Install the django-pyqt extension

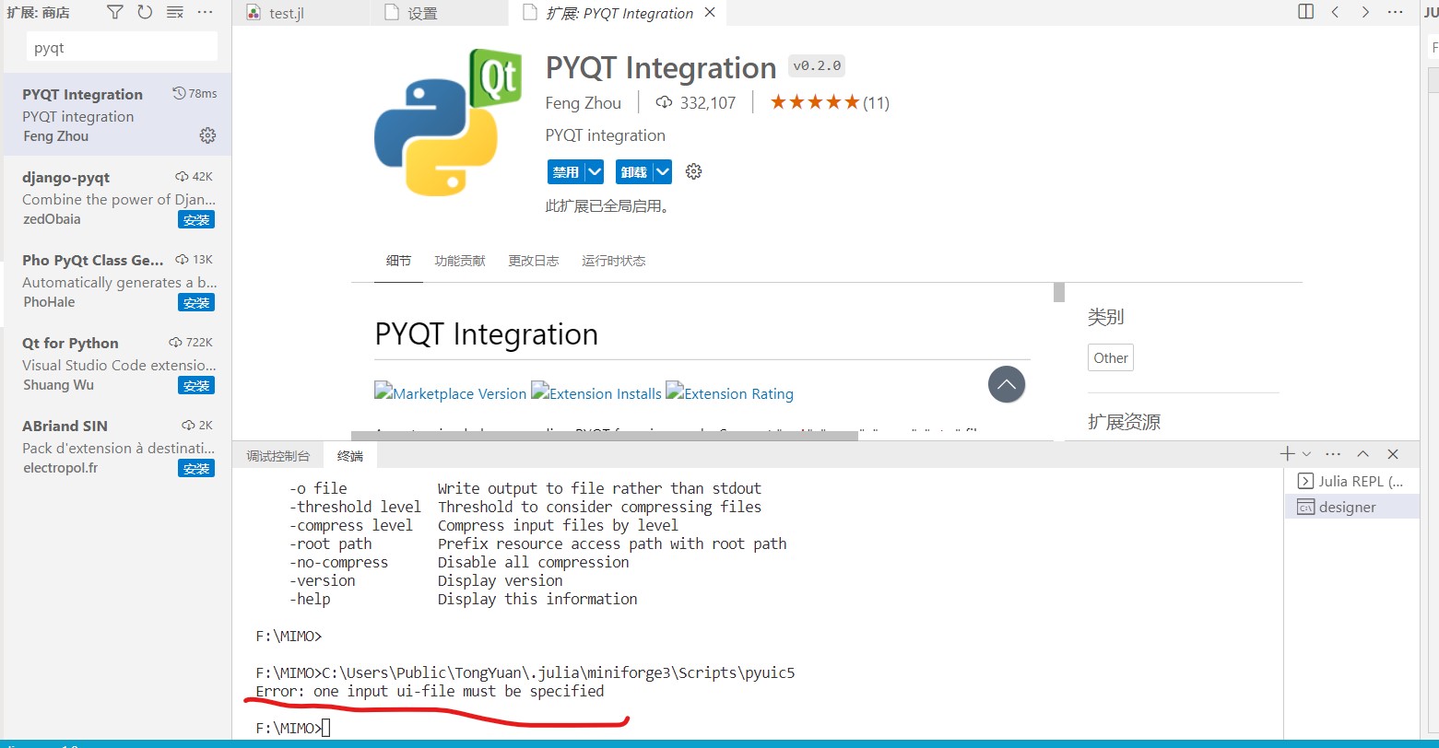click(196, 219)
